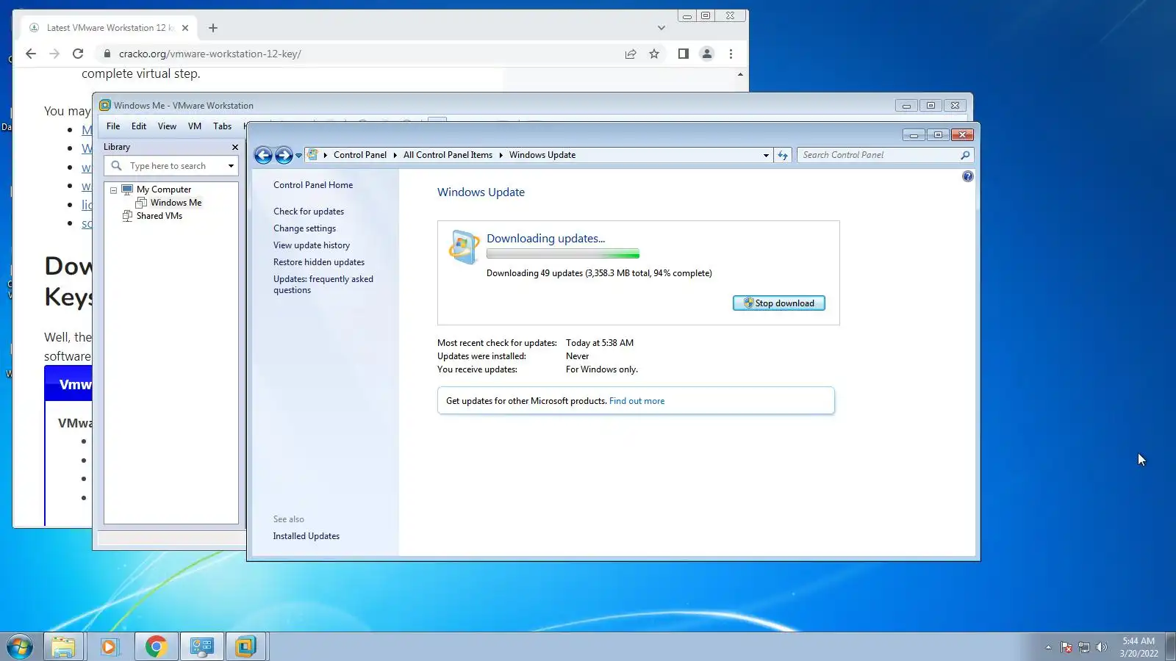Select Shared VMs in the Library tree
Image resolution: width=1176 pixels, height=661 pixels.
[x=159, y=216]
